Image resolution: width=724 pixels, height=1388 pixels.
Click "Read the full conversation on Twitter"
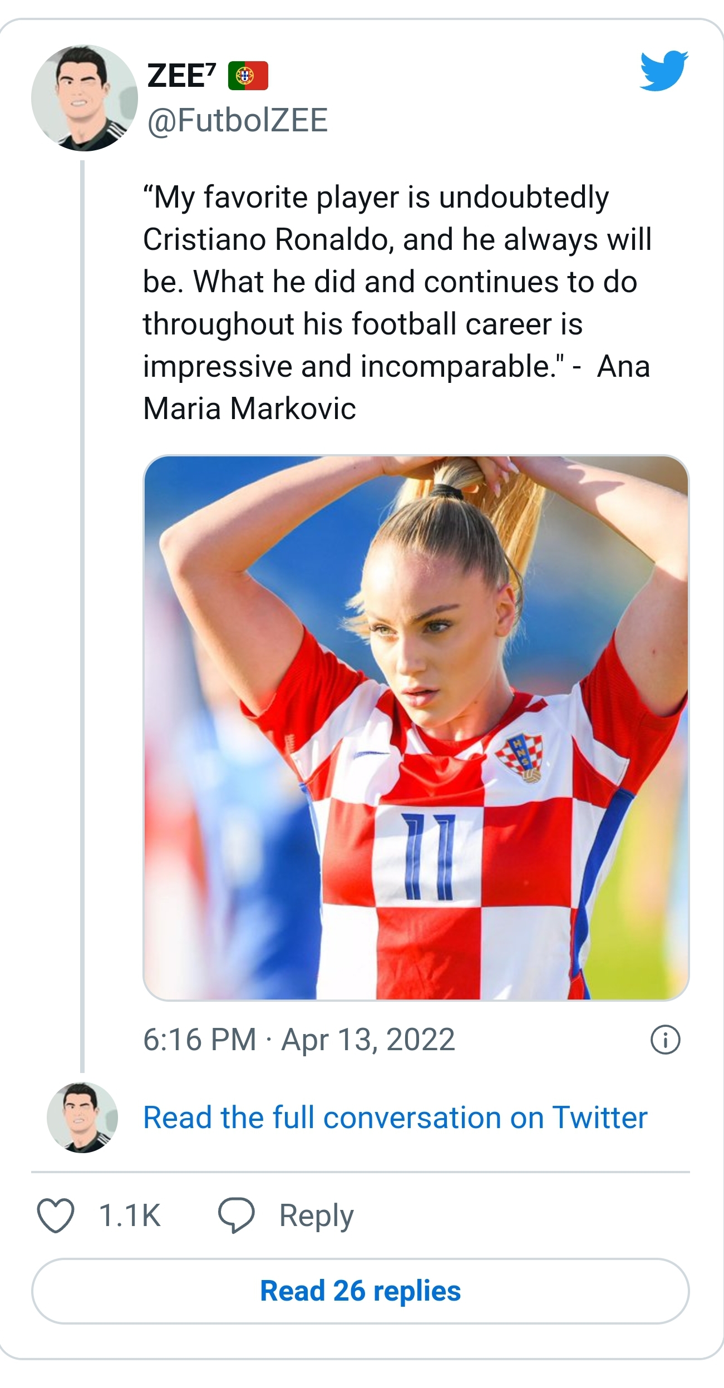pos(395,1117)
